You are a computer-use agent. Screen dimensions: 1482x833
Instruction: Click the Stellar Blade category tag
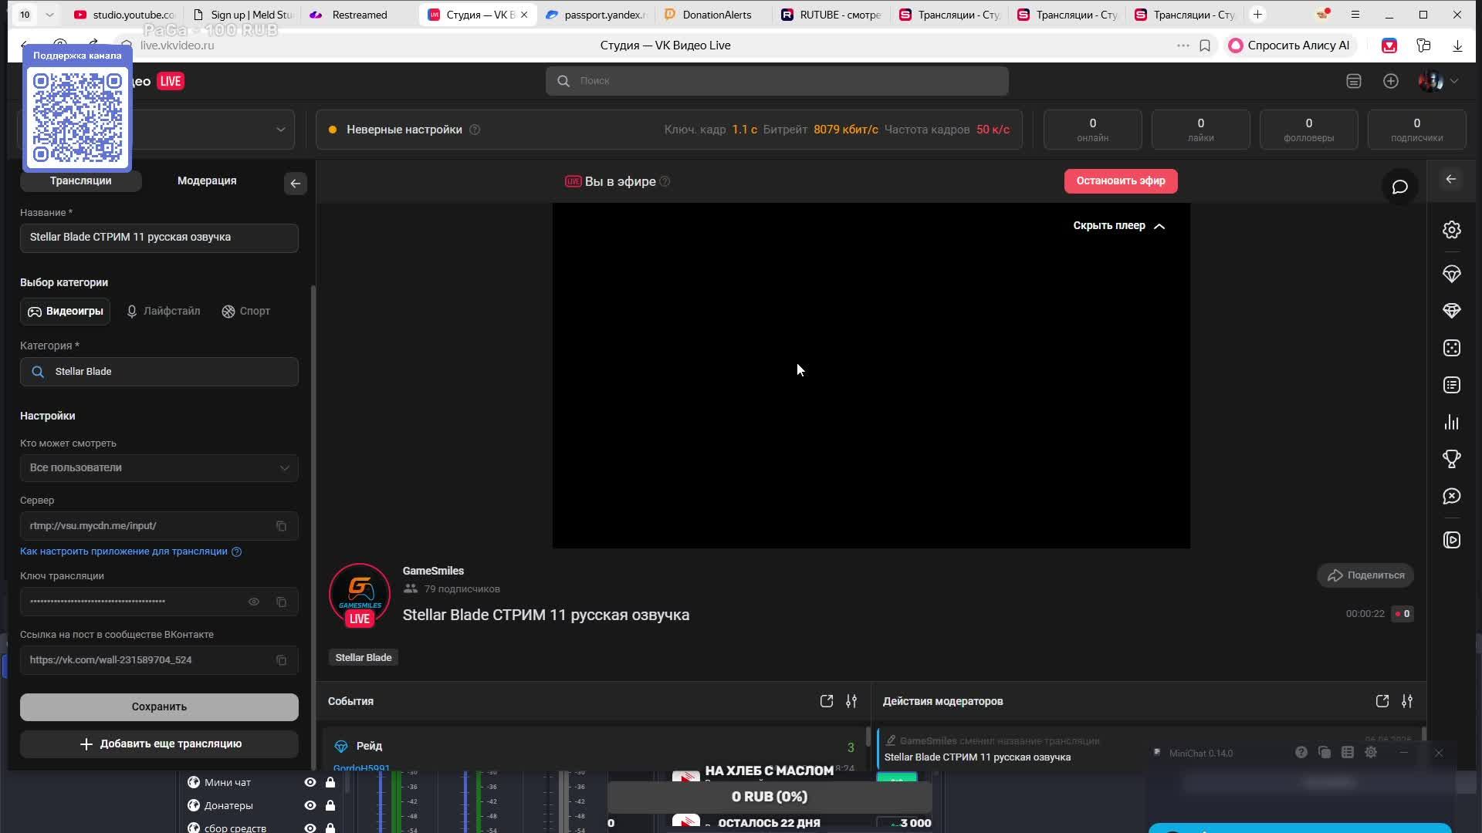point(364,658)
